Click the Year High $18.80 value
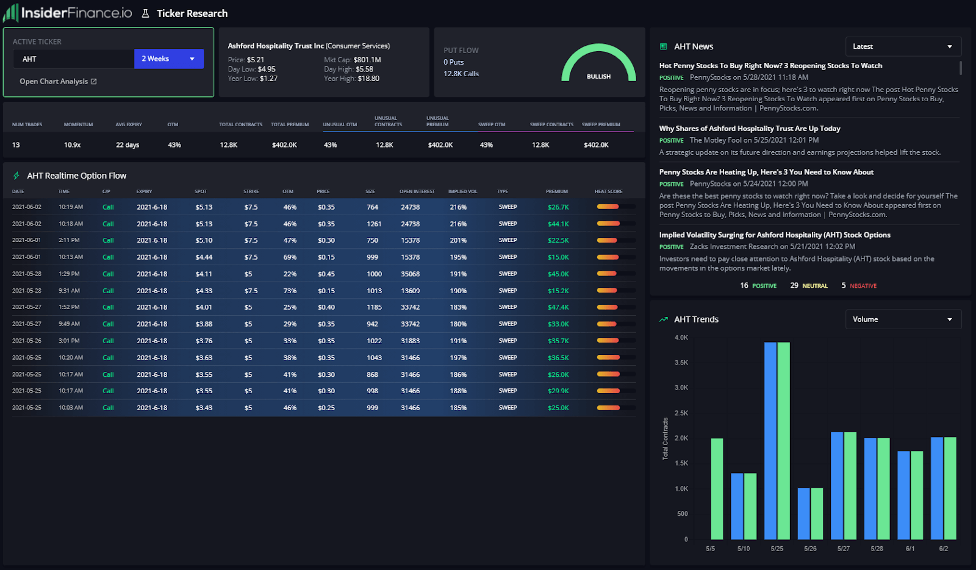 point(368,79)
